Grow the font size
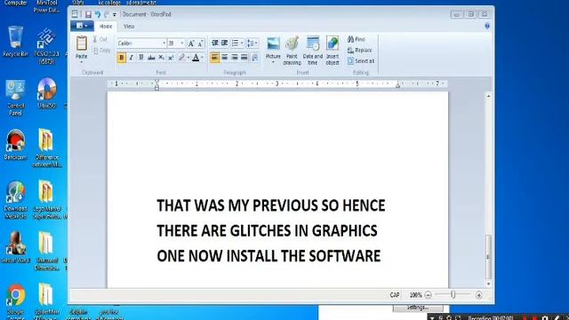569x320 pixels. click(191, 44)
